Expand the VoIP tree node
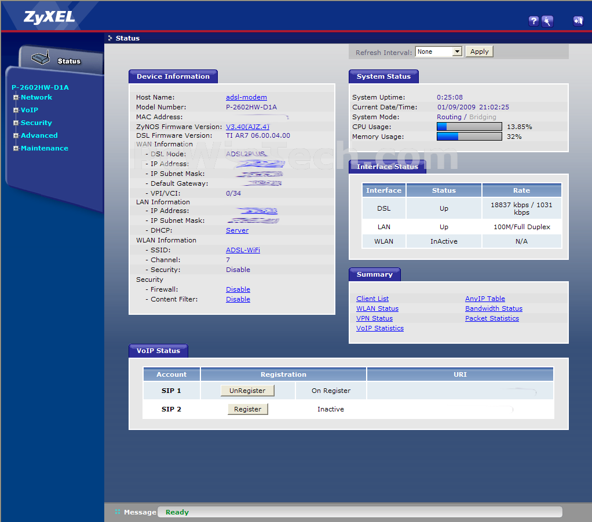Image resolution: width=592 pixels, height=522 pixels. pyautogui.click(x=16, y=110)
